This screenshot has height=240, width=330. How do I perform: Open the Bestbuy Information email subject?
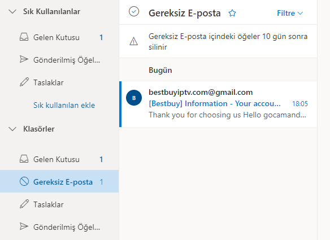[x=215, y=103]
